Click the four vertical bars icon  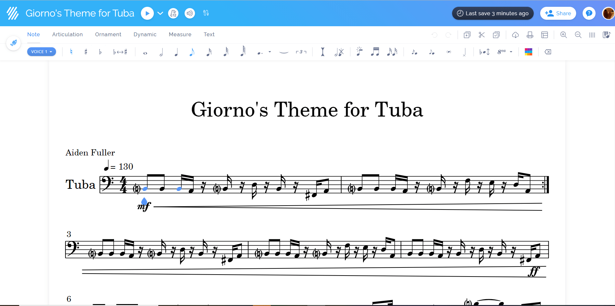click(592, 35)
